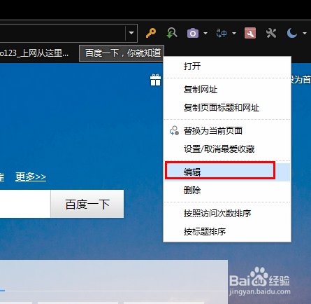Select 设置/取消最爱收藏 menu entry
311x304 pixels.
pos(227,149)
